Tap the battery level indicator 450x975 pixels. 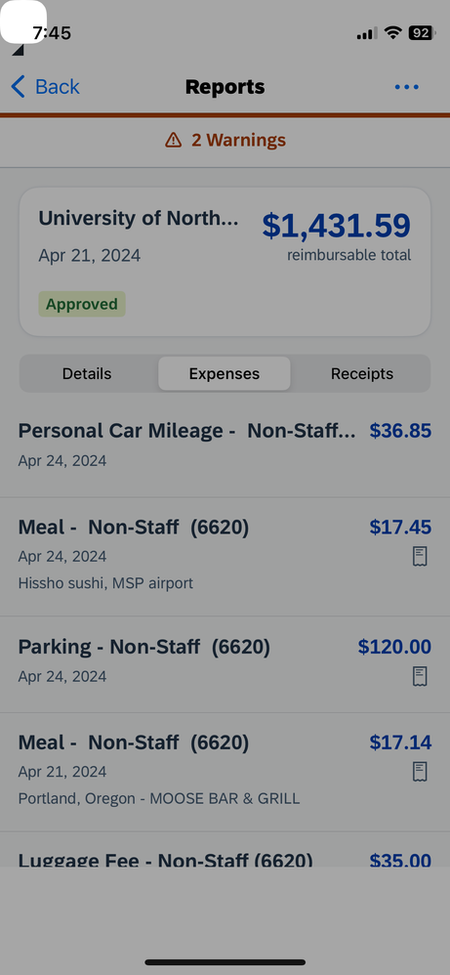(x=422, y=33)
